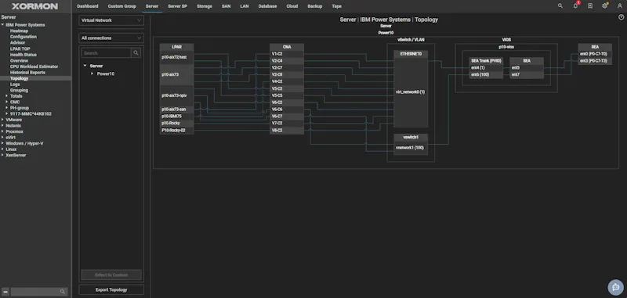Click the Select to Custom button

click(111, 275)
